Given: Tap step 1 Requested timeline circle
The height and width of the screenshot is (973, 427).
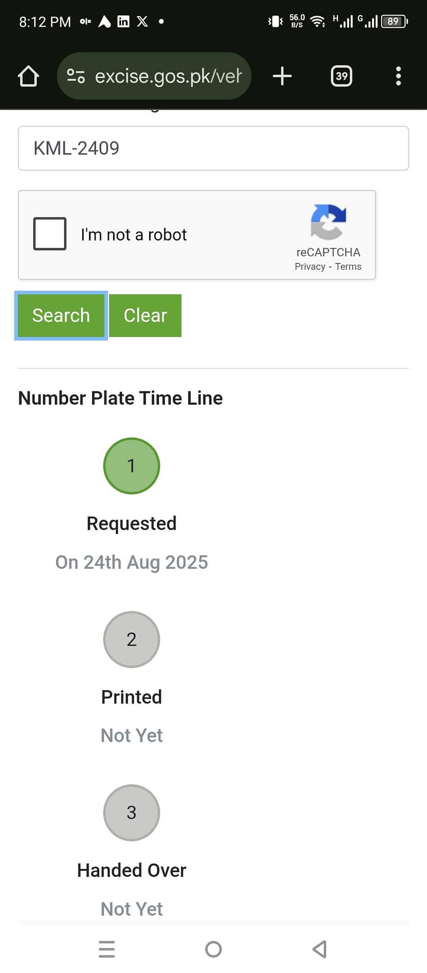Looking at the screenshot, I should [x=131, y=466].
